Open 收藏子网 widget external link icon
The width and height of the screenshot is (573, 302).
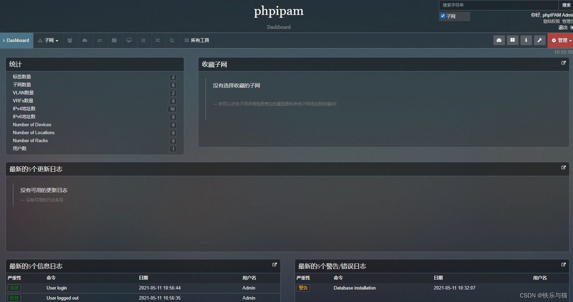point(564,63)
